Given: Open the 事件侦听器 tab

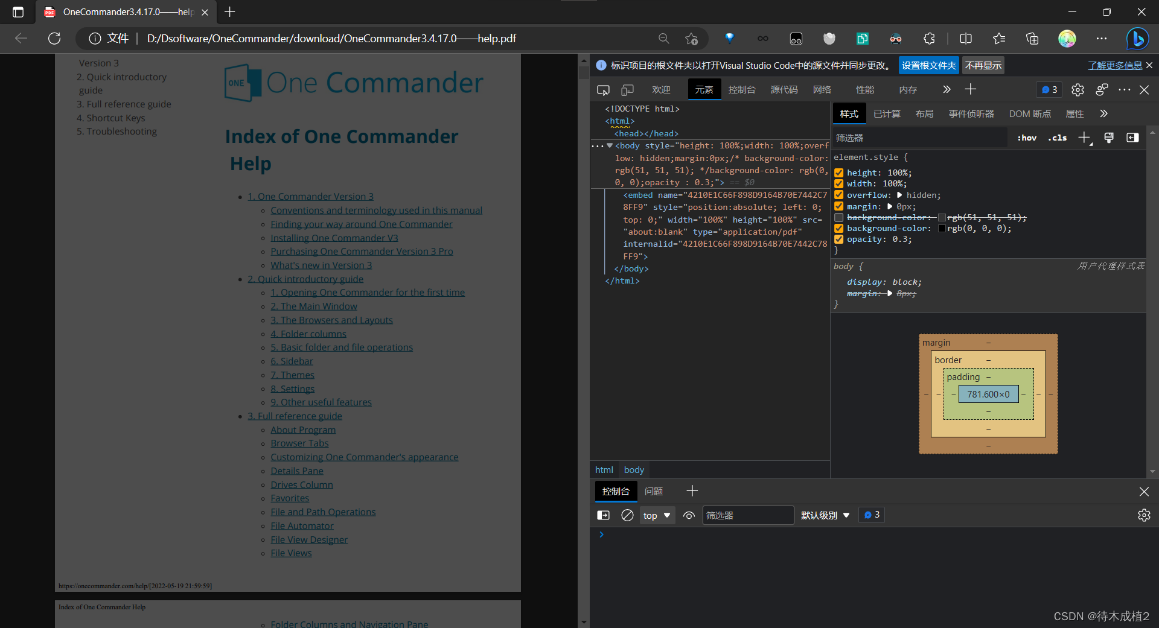Looking at the screenshot, I should coord(971,113).
